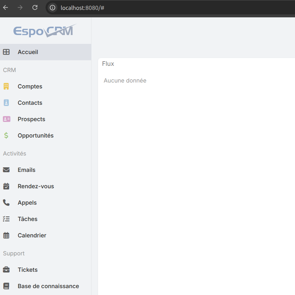295x295 pixels.
Task: Click the Rendez-vous calendar-check icon
Action: [x=6, y=186]
